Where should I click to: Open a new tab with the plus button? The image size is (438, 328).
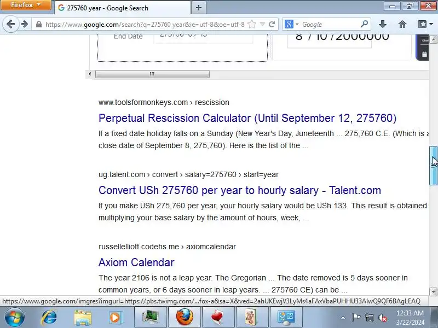(199, 8)
